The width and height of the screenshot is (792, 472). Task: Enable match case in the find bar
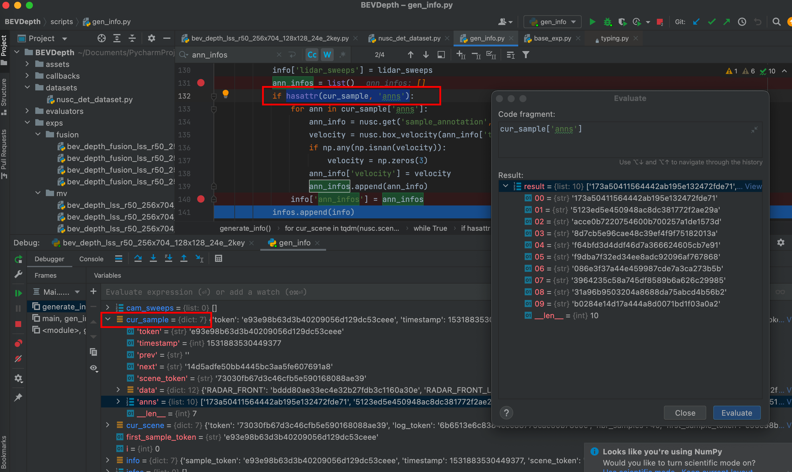311,54
